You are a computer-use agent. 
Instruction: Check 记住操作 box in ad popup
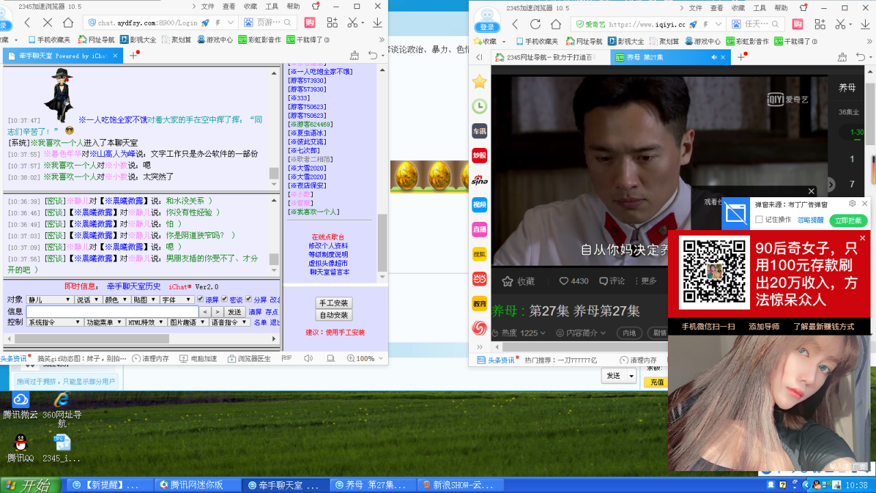pos(759,220)
